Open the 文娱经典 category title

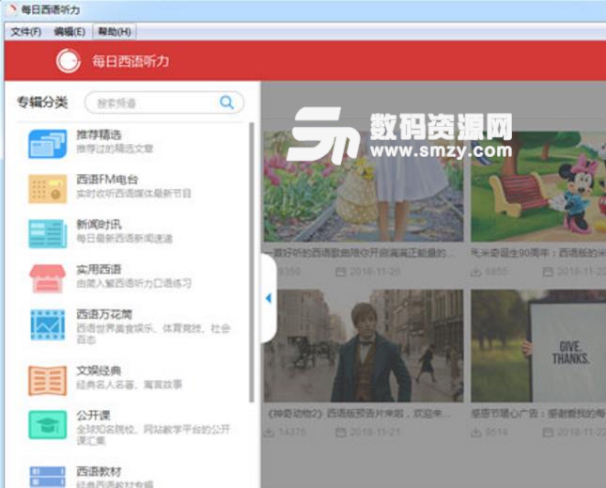(99, 370)
